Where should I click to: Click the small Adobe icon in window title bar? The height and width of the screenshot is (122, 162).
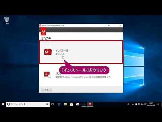[x=40, y=25]
